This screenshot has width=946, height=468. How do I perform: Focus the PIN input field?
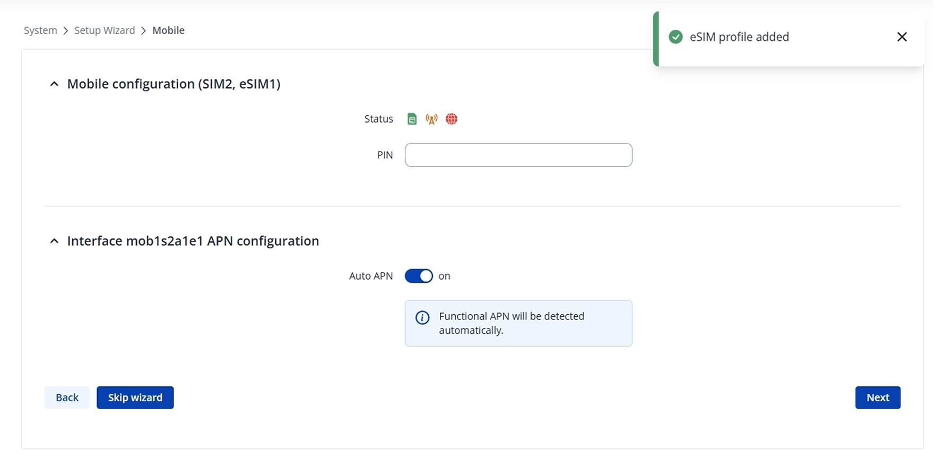pos(518,155)
